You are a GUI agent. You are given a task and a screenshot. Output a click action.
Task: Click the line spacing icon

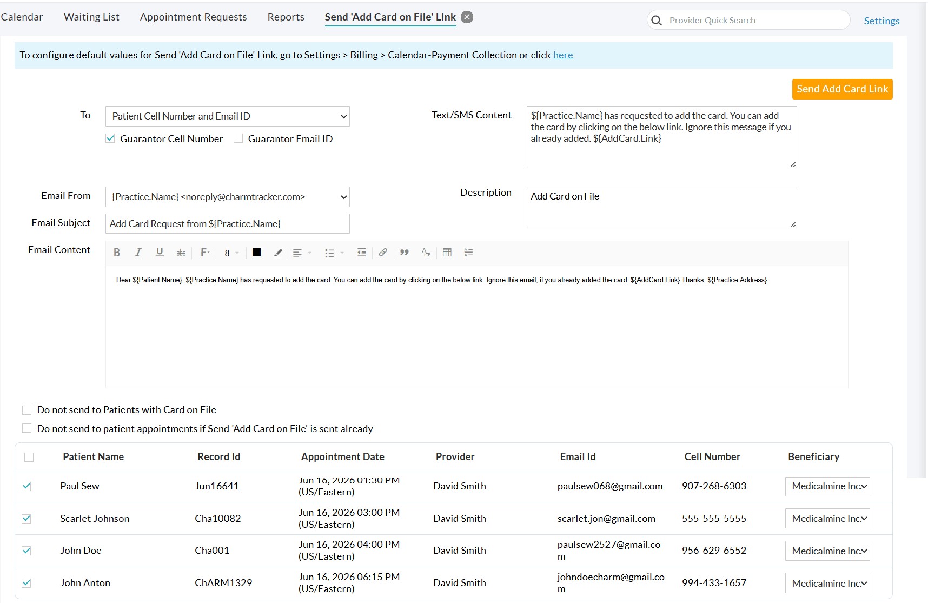click(468, 253)
